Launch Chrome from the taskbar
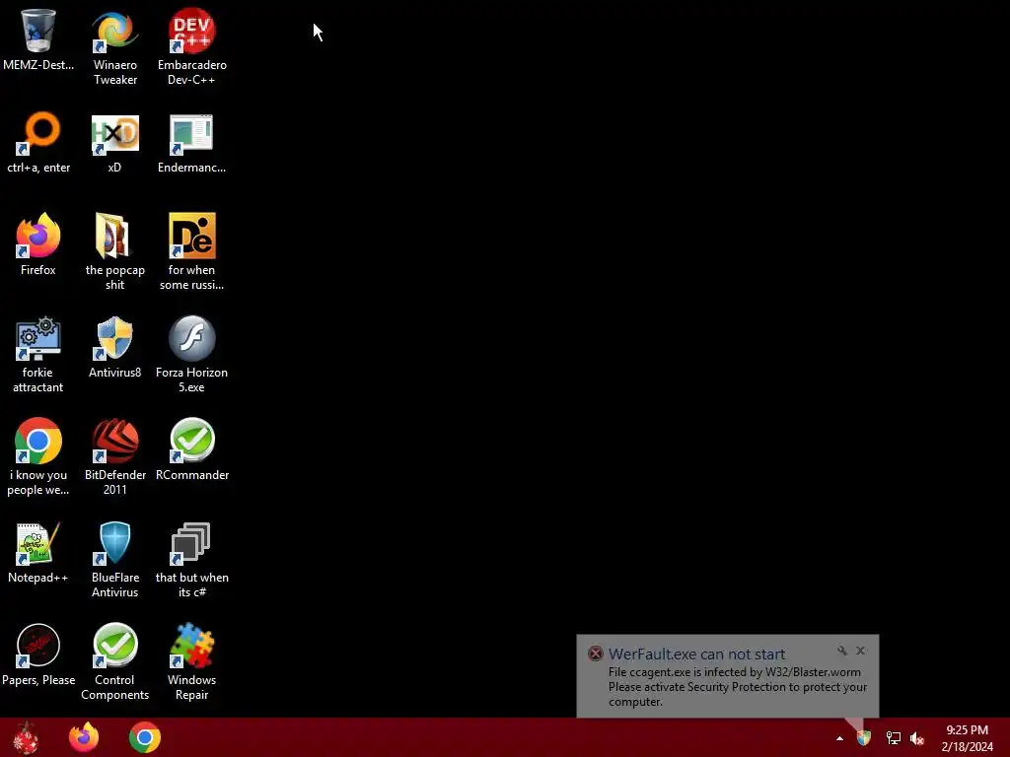Screen dimensions: 1010x757 click(145, 737)
